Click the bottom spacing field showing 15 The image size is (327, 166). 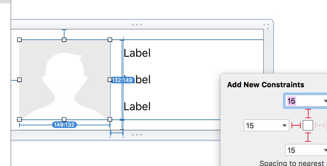point(306,150)
